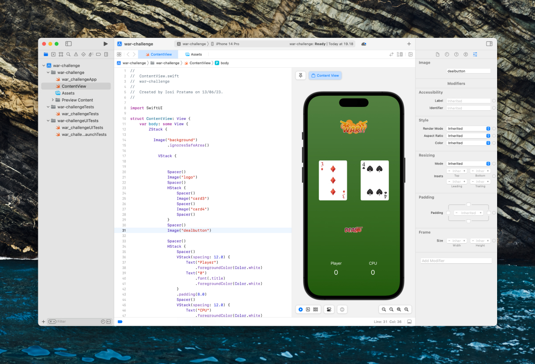Viewport: 535px width, 364px height.
Task: Enable the top padding checkbox
Action: click(x=468, y=204)
